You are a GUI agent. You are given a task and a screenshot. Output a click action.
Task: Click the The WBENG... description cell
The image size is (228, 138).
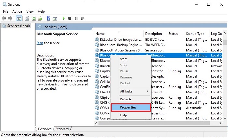(155, 45)
